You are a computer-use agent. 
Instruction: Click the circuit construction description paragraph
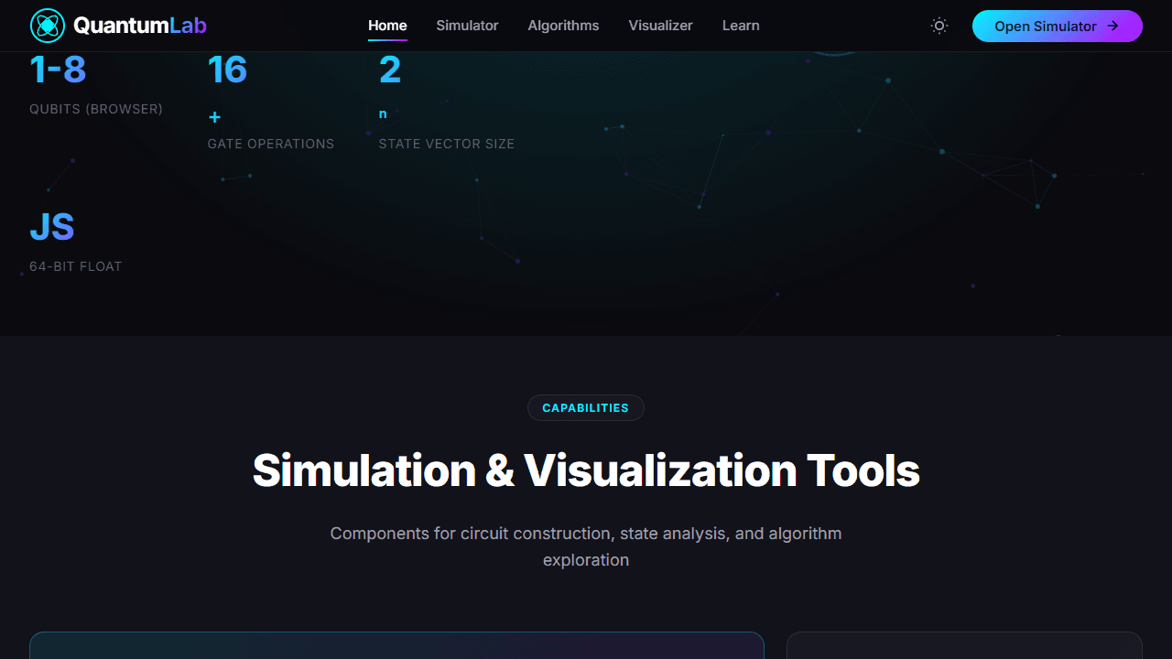(586, 546)
